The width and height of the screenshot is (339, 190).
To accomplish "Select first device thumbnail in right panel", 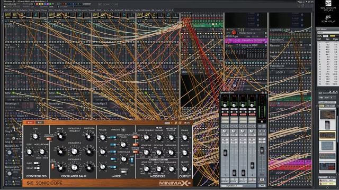I will [327, 115].
